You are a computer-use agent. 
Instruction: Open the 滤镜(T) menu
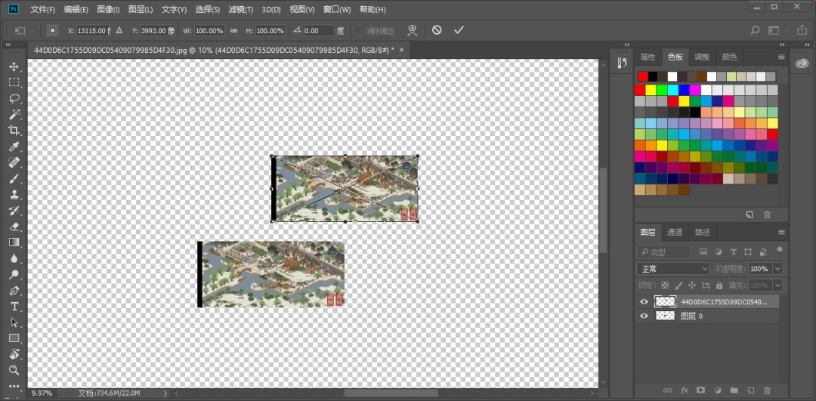pos(241,9)
